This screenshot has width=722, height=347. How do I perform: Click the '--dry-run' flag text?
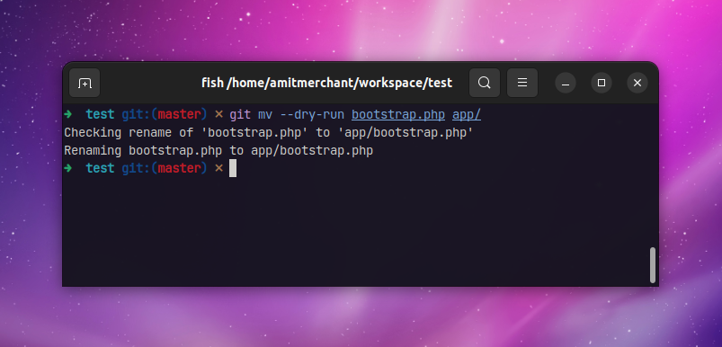coord(312,114)
